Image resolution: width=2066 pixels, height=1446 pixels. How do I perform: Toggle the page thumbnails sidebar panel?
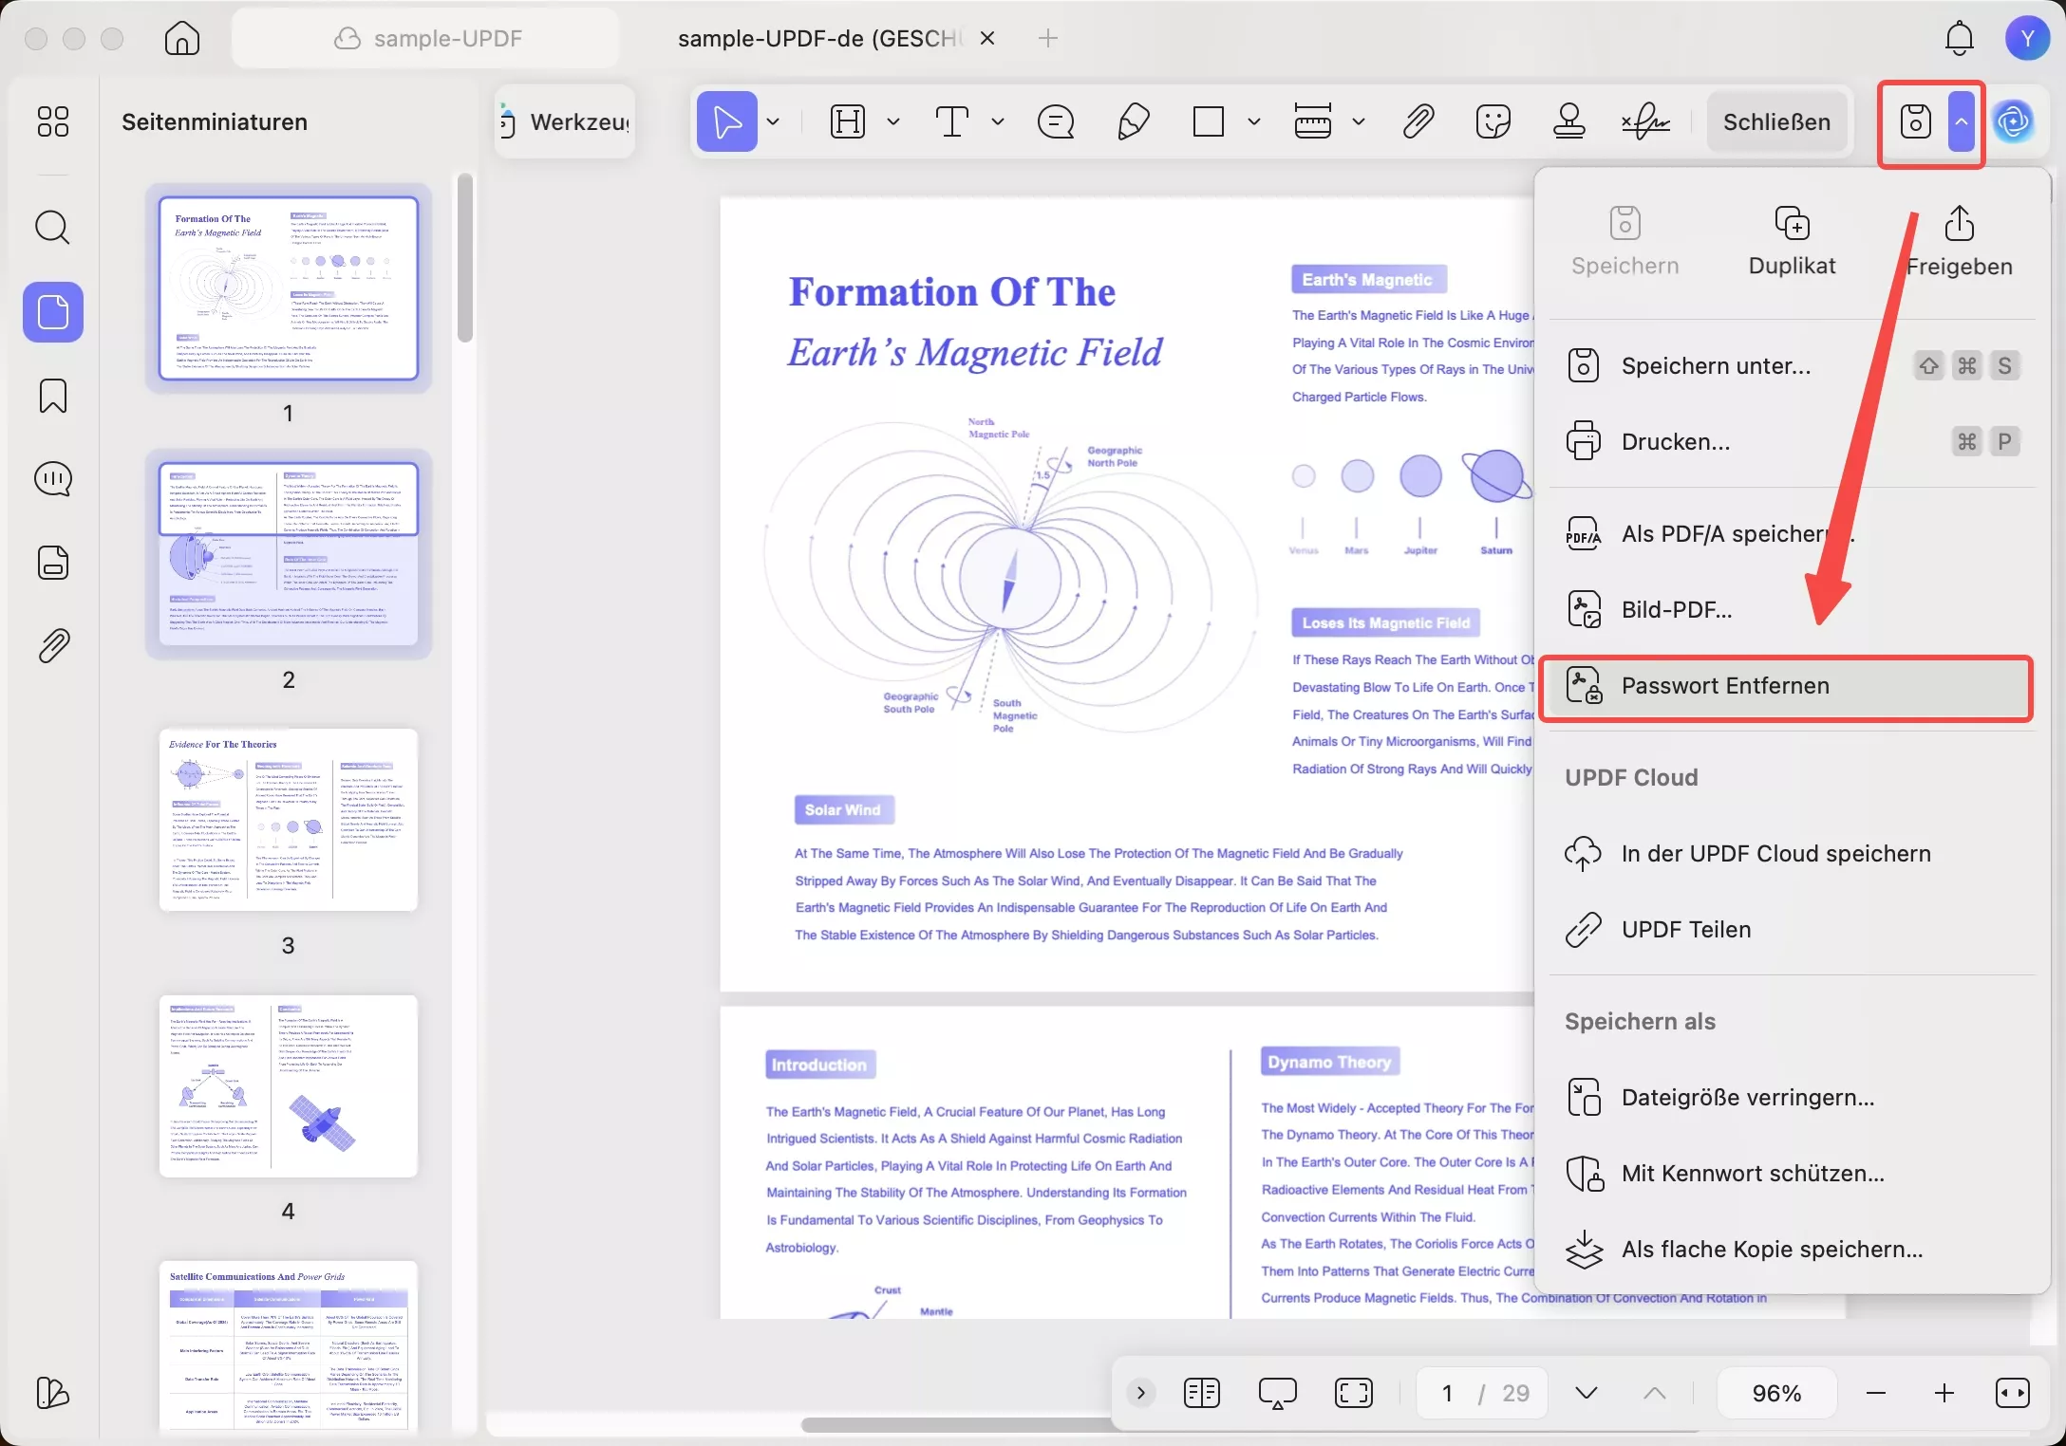(x=53, y=312)
